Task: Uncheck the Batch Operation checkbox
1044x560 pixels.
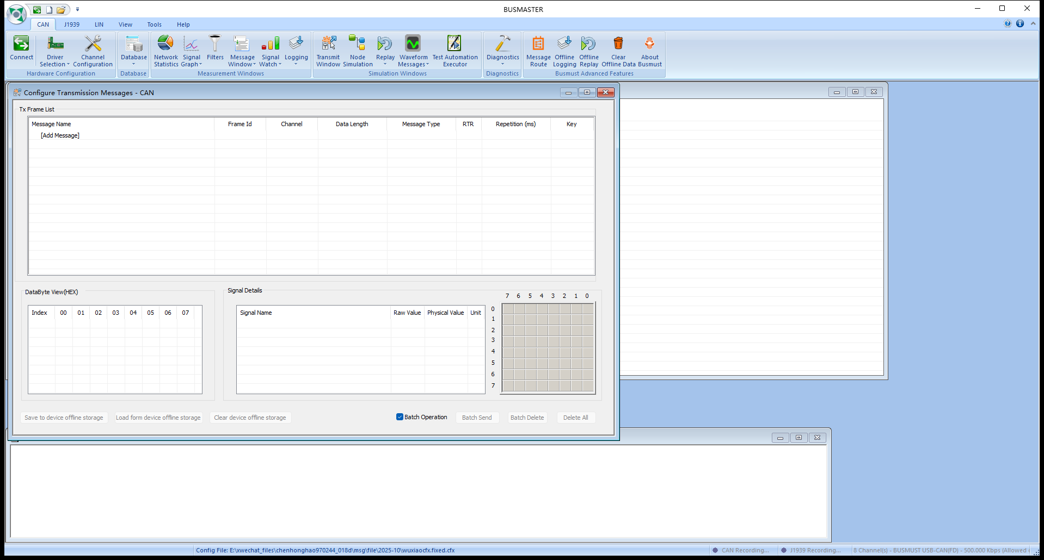Action: point(400,417)
